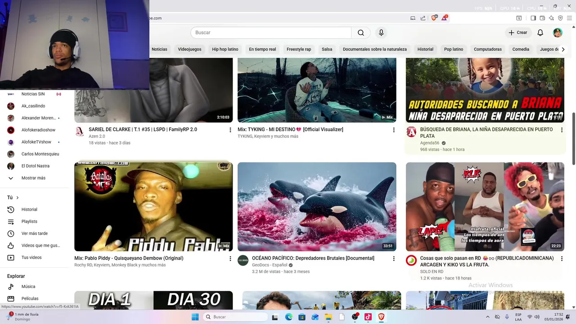Image resolution: width=576 pixels, height=324 pixels.
Task: Open Leo AI assistant icon
Action: 551,18
